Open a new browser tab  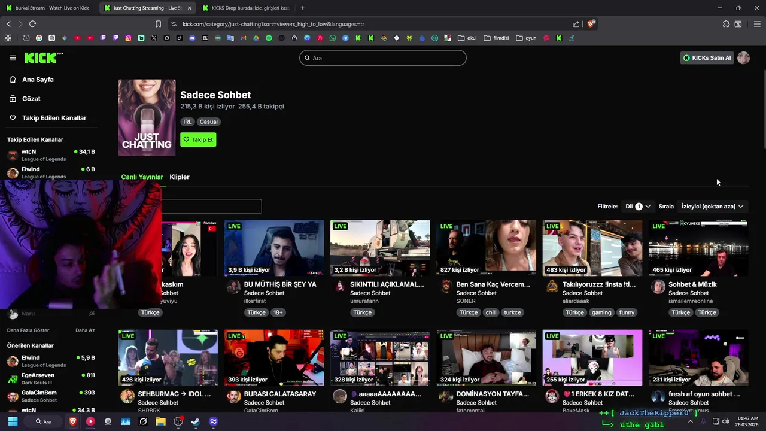302,8
